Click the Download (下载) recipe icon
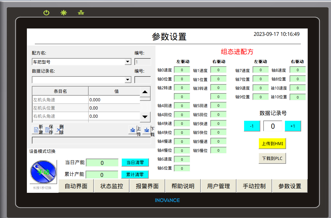This screenshot has width=331, height=218. pyautogui.click(x=147, y=130)
